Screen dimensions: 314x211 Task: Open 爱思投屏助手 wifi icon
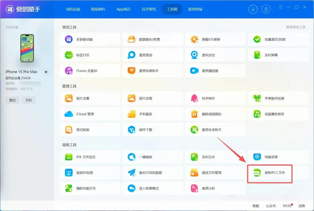click(x=132, y=71)
